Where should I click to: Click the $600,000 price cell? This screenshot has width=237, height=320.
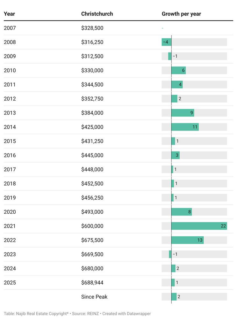(x=92, y=226)
